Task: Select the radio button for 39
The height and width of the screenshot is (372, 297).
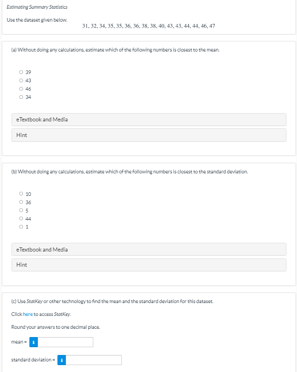Action: [x=21, y=72]
